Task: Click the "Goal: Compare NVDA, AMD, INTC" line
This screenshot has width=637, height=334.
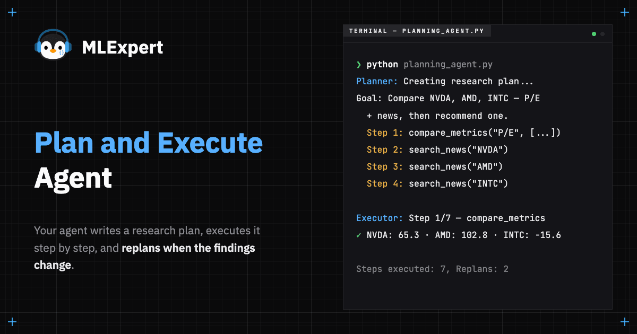Action: click(448, 99)
